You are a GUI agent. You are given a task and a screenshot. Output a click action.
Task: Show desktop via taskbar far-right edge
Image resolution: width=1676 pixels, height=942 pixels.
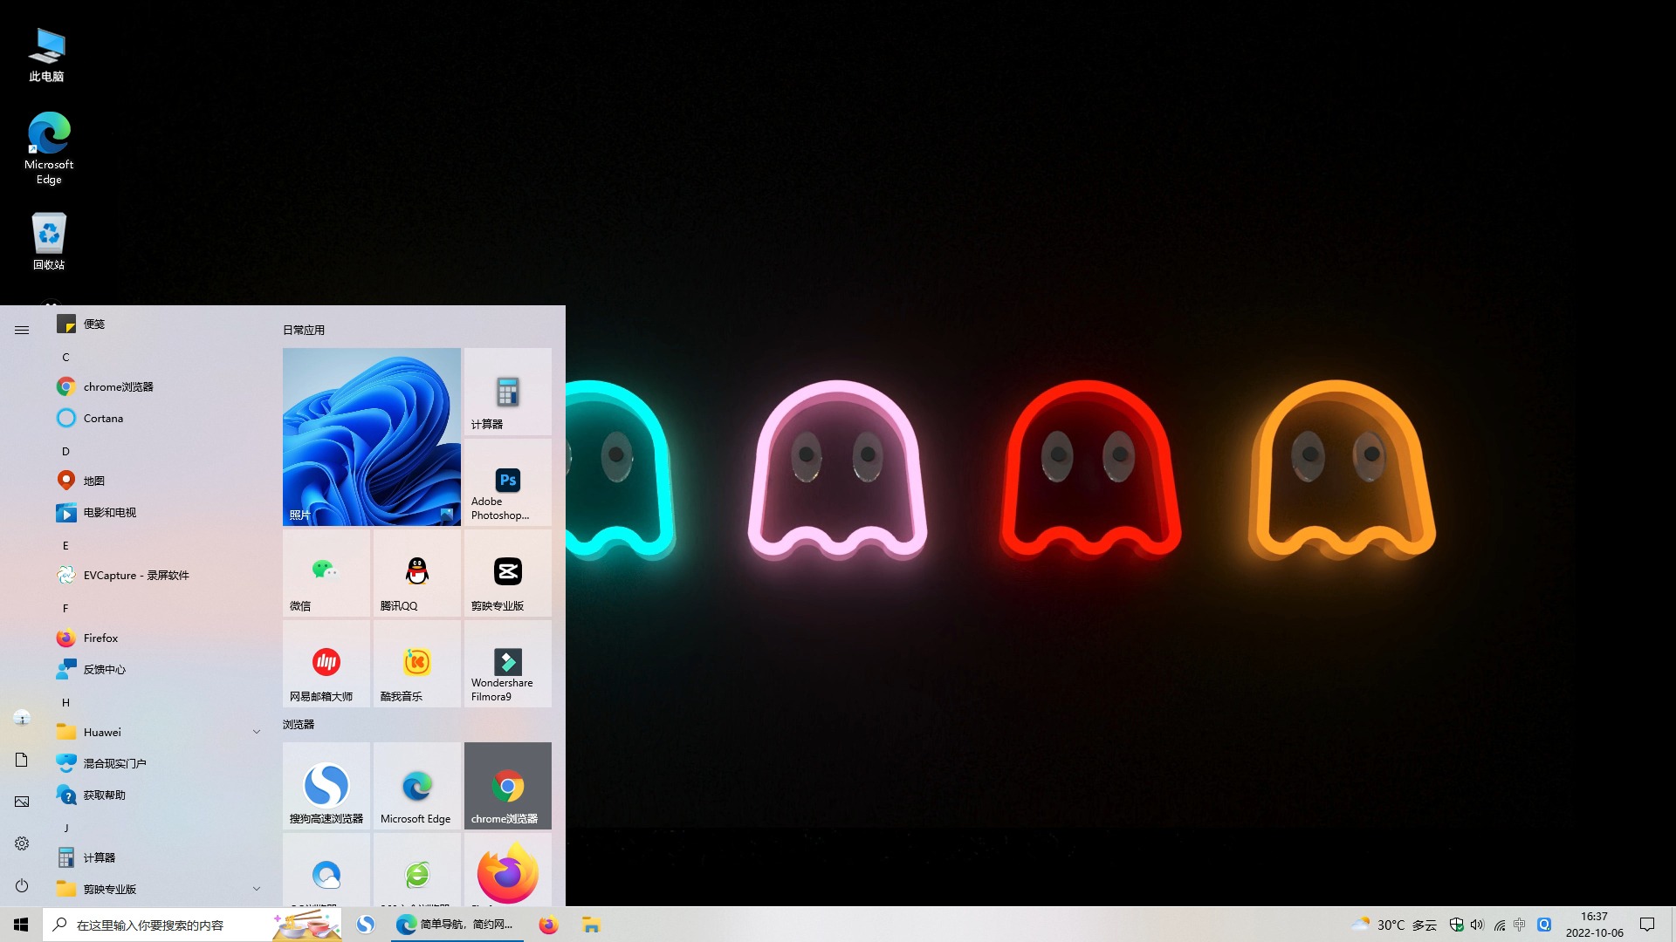pos(1673,925)
